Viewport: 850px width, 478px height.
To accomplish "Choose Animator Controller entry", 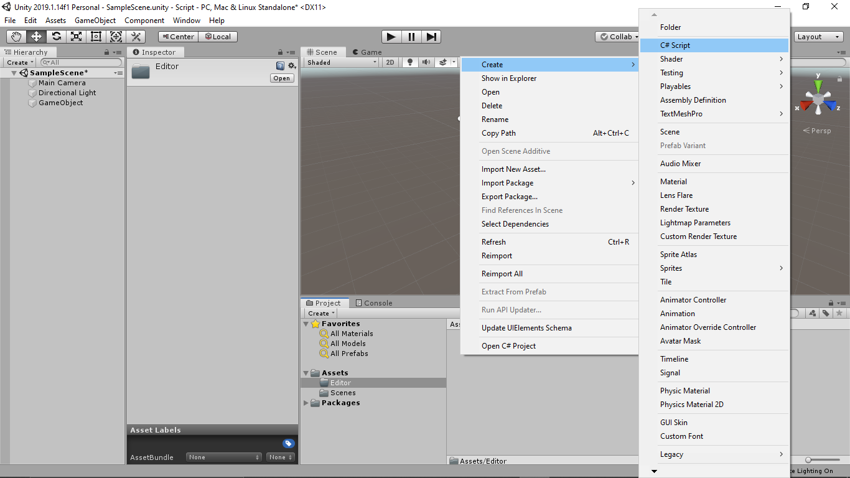I will 714,300.
